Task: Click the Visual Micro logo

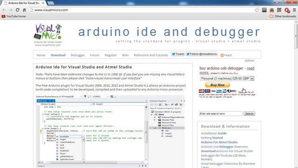Action: click(x=48, y=35)
